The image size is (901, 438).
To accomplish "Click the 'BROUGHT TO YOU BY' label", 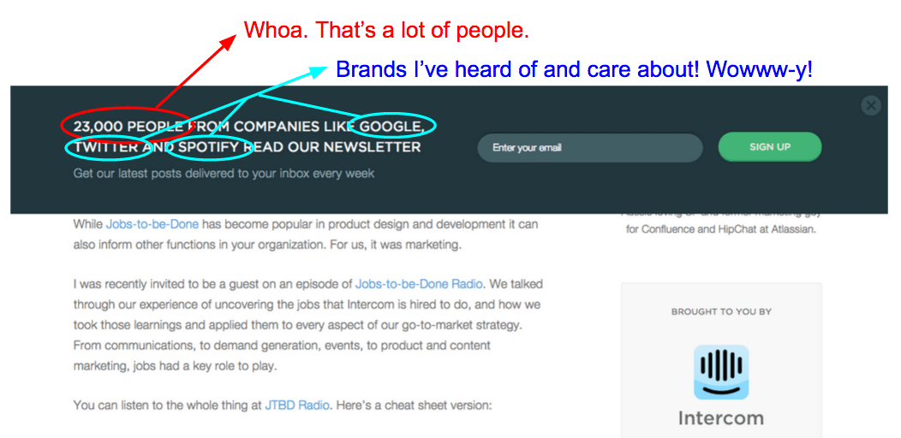I will [x=720, y=312].
